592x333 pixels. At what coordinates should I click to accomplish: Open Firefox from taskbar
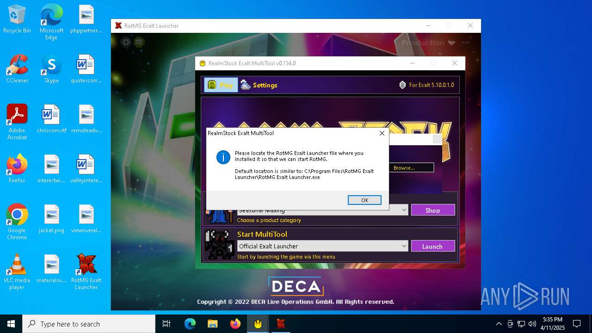pyautogui.click(x=235, y=324)
